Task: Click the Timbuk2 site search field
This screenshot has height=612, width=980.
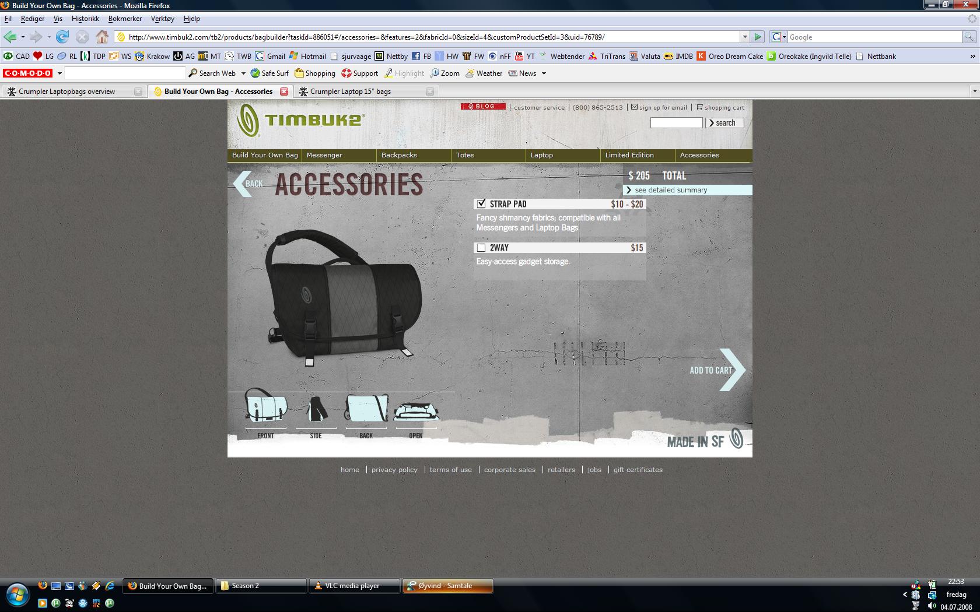Action: (677, 123)
